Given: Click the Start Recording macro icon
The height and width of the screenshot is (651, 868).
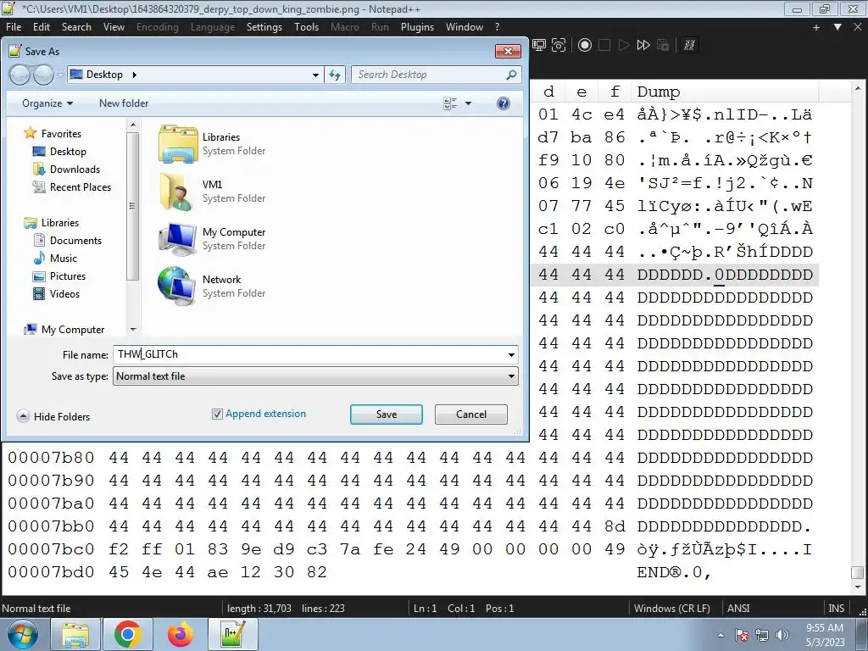Looking at the screenshot, I should click(x=585, y=46).
